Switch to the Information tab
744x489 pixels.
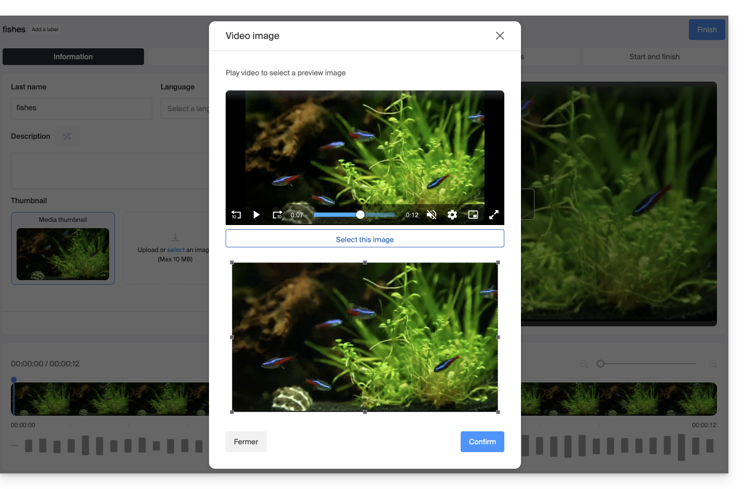pyautogui.click(x=73, y=57)
